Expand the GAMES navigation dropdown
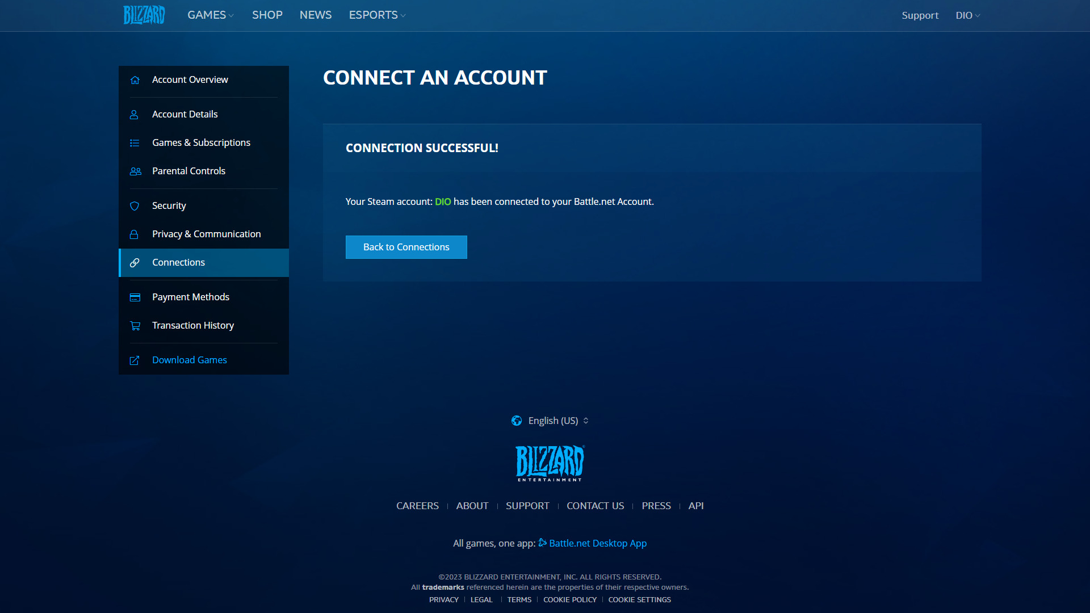This screenshot has width=1090, height=613. 209,15
